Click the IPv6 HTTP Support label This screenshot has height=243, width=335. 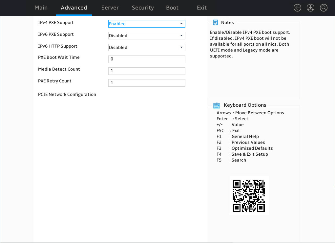(x=58, y=46)
